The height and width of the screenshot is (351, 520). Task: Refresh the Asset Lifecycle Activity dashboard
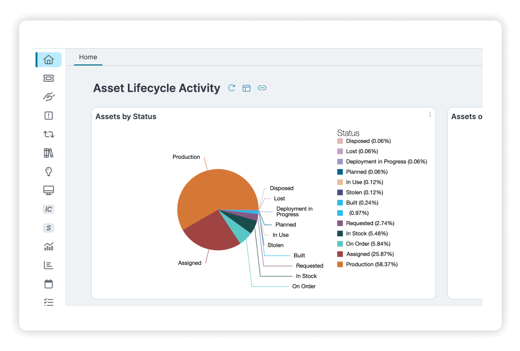[232, 88]
